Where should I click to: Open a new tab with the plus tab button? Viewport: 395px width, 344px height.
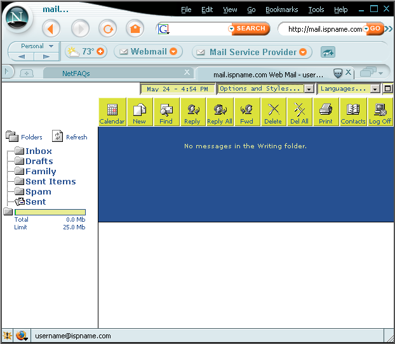(27, 73)
